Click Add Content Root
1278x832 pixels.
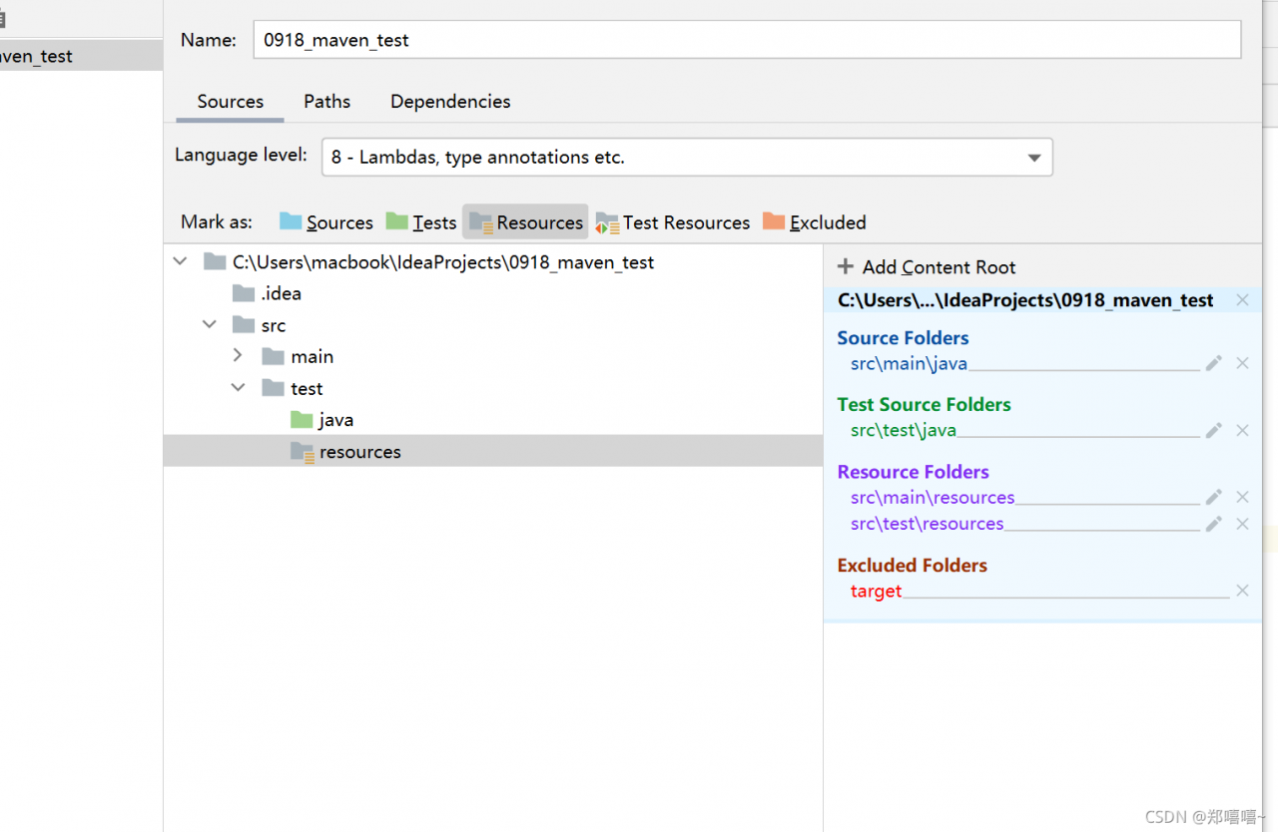[x=927, y=267]
